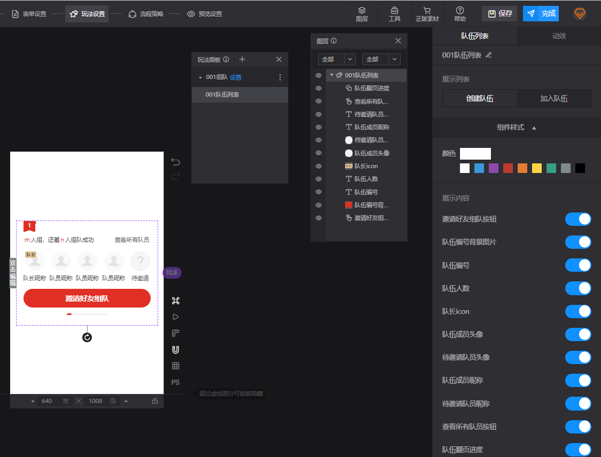Select the 队伍列表 properties tab
This screenshot has height=457, width=601.
pos(474,36)
